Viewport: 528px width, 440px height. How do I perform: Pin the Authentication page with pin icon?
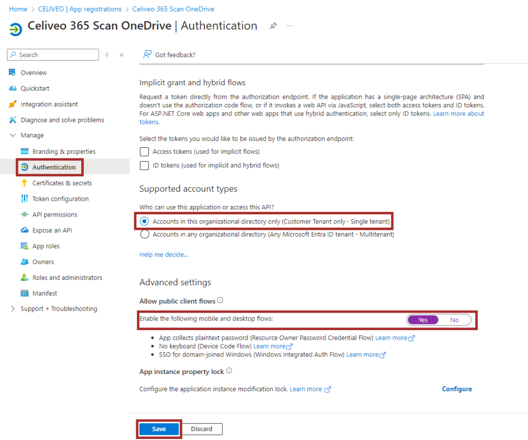[273, 26]
